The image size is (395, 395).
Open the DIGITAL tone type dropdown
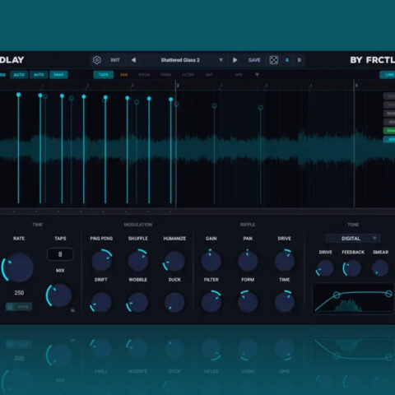point(353,239)
